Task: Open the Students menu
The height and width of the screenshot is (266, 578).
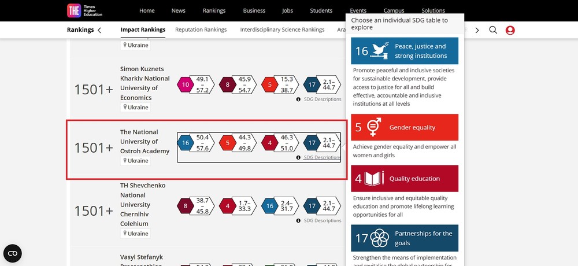Action: tap(321, 11)
